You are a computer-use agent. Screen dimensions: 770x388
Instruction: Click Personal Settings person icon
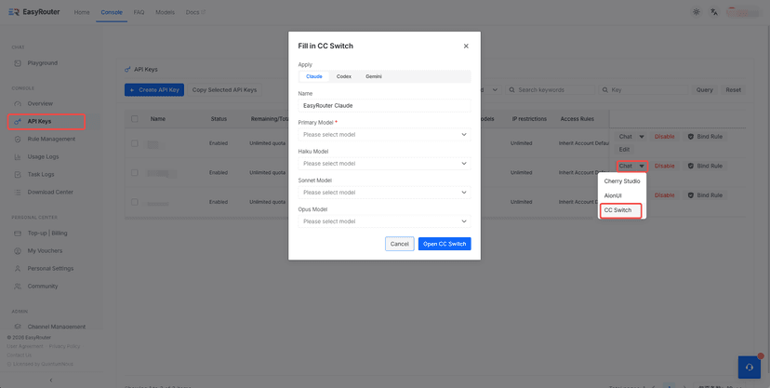coord(18,269)
